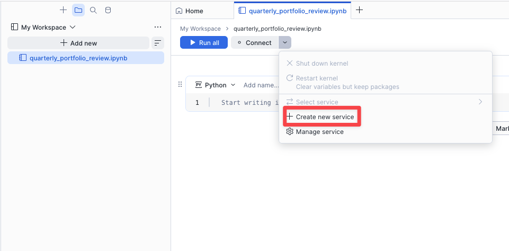
Task: Open a new tab with plus
Action: 359,10
